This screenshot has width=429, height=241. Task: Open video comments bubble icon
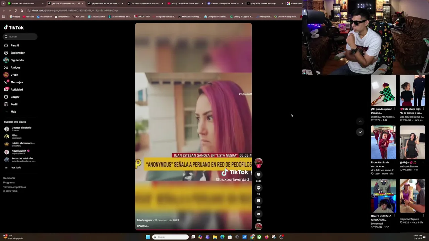pos(258,187)
